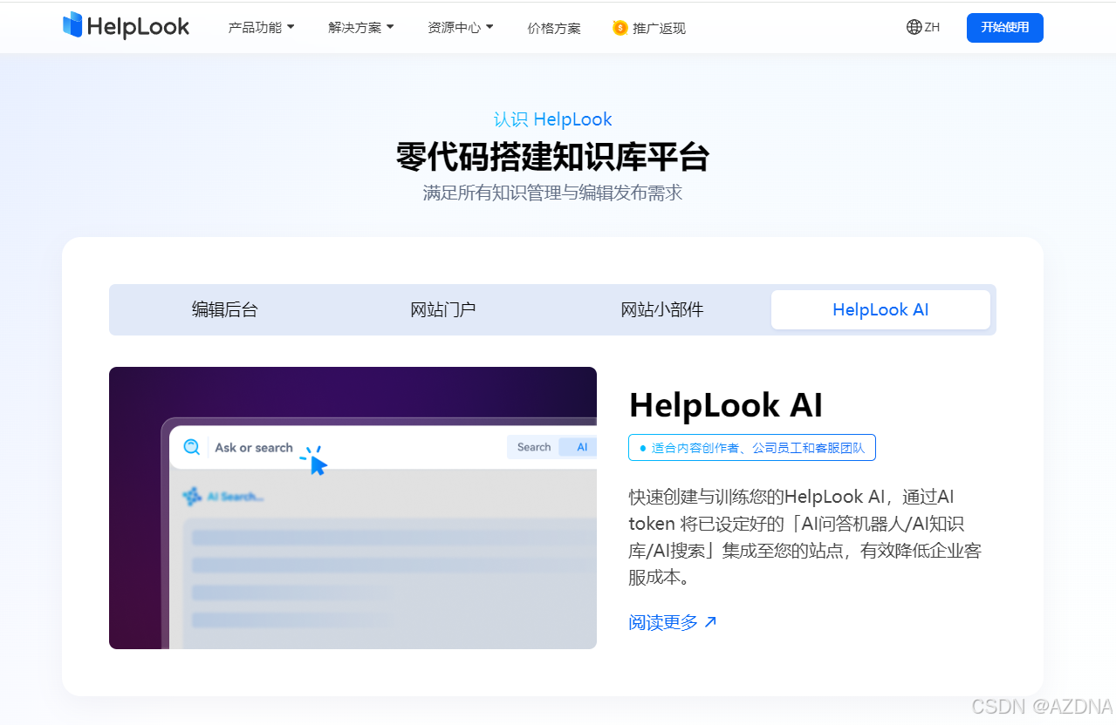Expand the 解决方案 menu

coord(361,28)
